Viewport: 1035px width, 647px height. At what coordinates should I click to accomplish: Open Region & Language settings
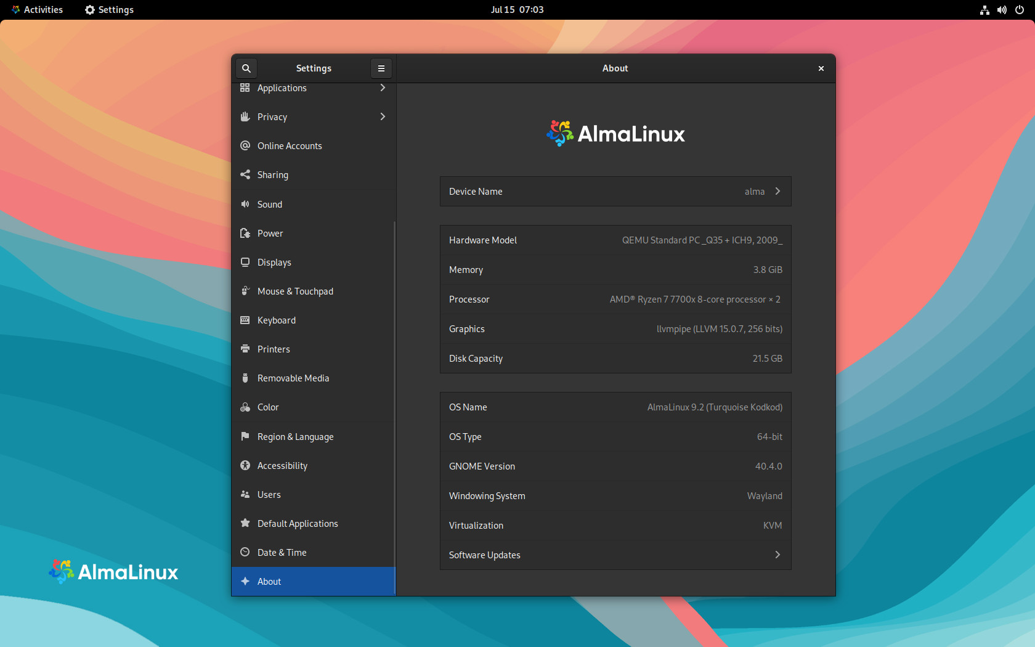[314, 437]
